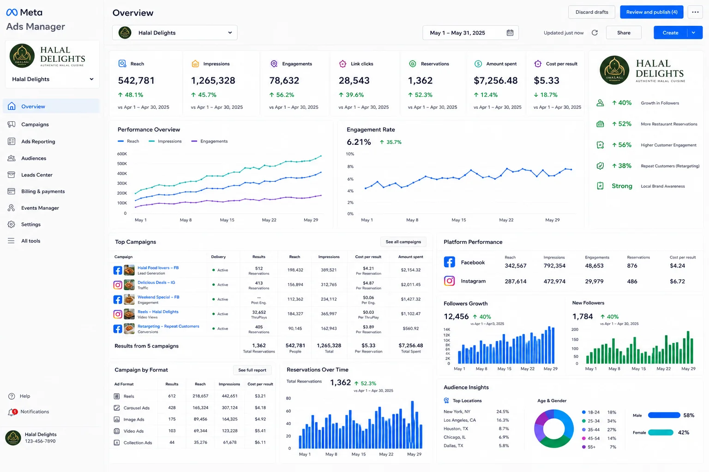The height and width of the screenshot is (472, 709).
Task: Open the Create button dropdown arrow
Action: (x=694, y=33)
